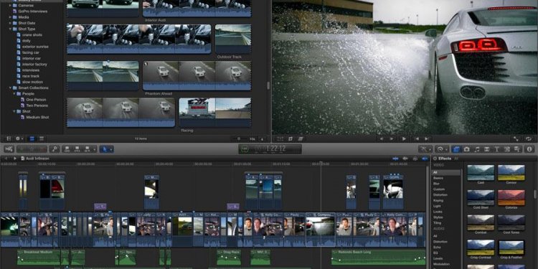Select EQ audio effects category

(x=435, y=253)
